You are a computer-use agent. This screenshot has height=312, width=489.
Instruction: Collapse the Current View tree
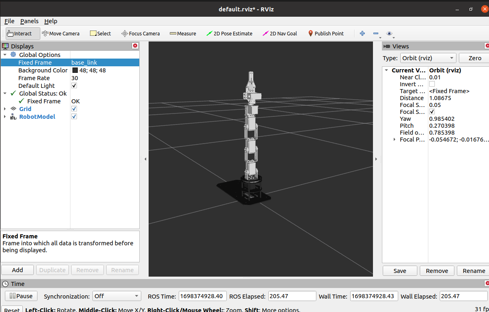(x=386, y=70)
